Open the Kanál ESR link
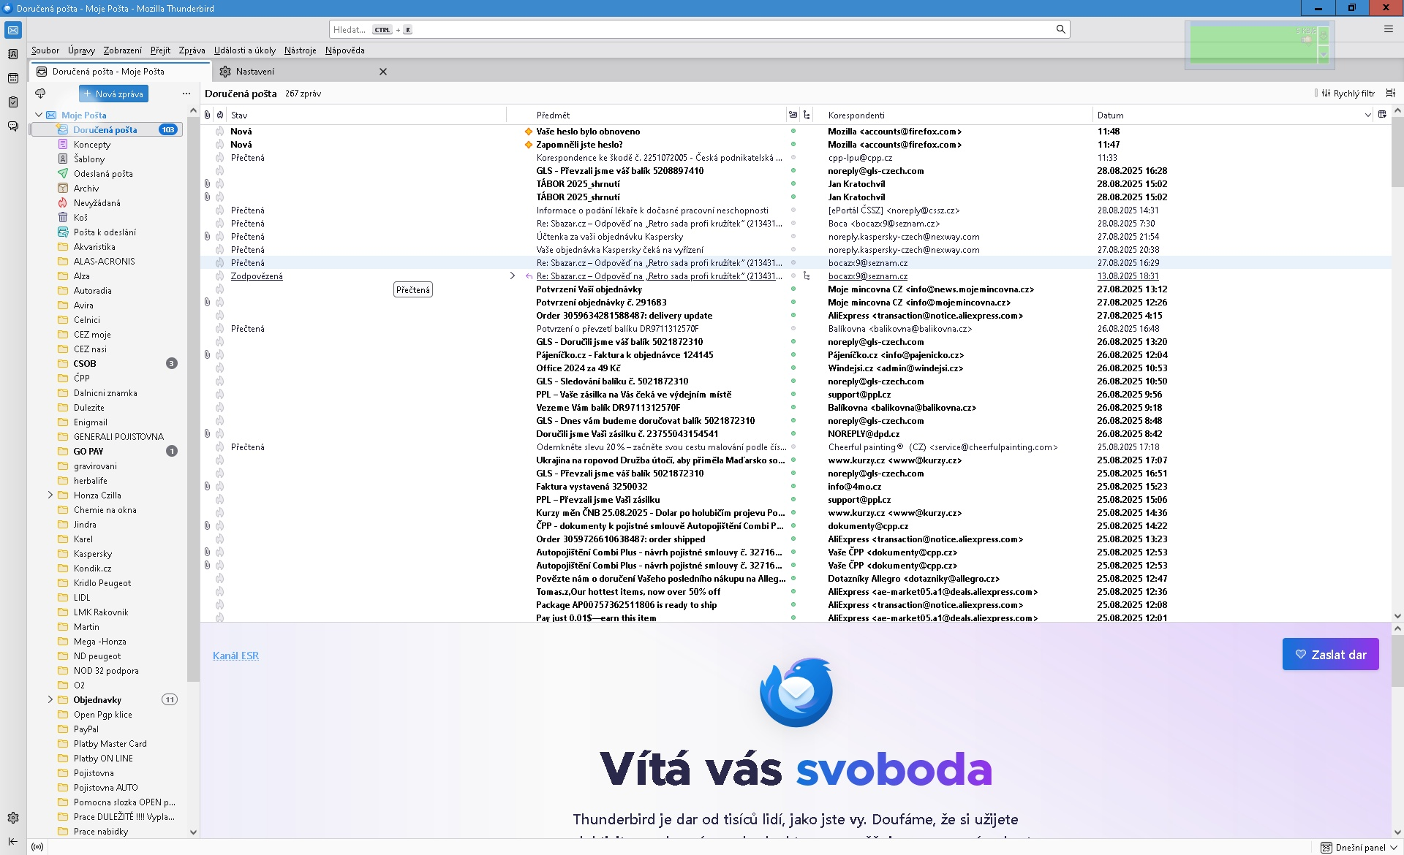The height and width of the screenshot is (855, 1404). click(x=235, y=655)
